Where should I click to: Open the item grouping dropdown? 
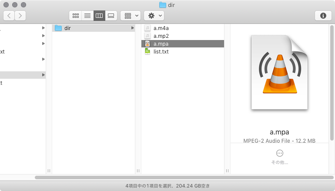(x=130, y=16)
